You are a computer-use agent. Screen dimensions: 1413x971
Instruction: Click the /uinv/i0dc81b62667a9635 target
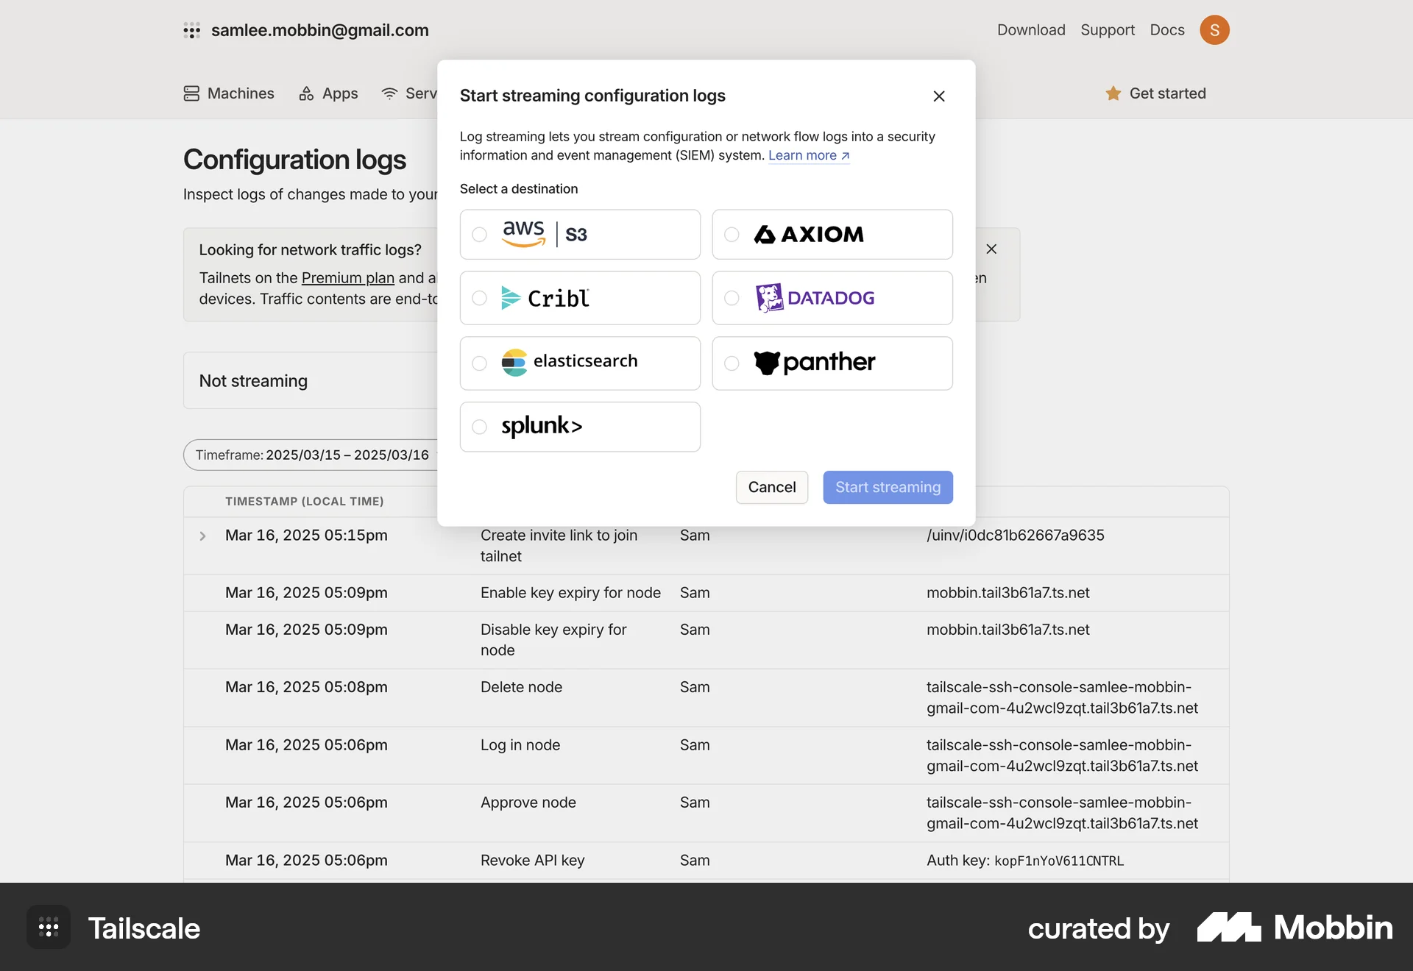1016,536
